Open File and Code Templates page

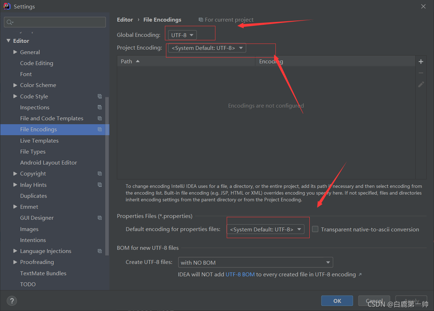click(52, 118)
